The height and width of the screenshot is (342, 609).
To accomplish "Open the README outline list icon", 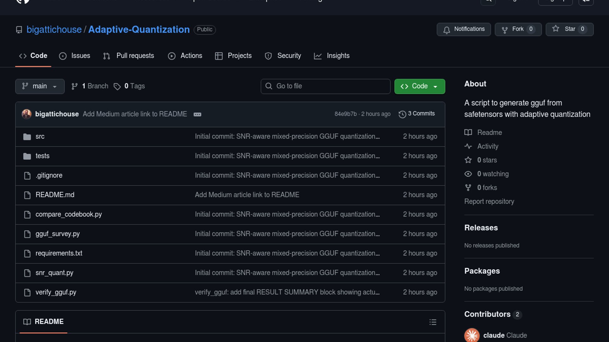I will 433,322.
